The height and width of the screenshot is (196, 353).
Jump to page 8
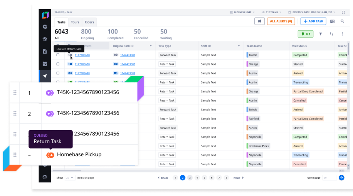226,178
